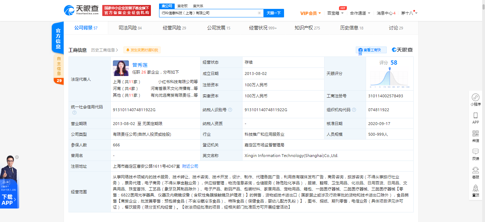Screen dimensions: 485x222
Task: Open 客服 customer service icon
Action: click(x=475, y=170)
